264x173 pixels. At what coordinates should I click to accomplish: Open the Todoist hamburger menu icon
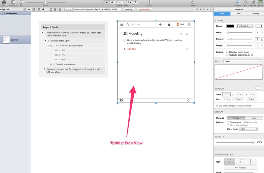point(122,24)
